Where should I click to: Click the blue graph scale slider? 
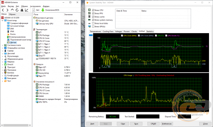point(91,35)
